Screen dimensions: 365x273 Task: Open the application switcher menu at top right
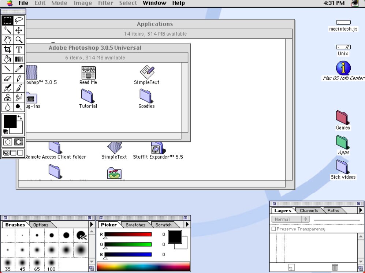pos(355,3)
